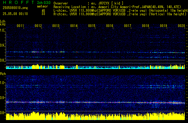Image resolution: width=188 pixels, height=123 pixels.
Task: Click the Rch 0.8 kHz axis label
Action: pos(2,112)
